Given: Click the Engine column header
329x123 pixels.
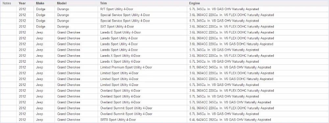Looking at the screenshot, I should tap(258, 3).
